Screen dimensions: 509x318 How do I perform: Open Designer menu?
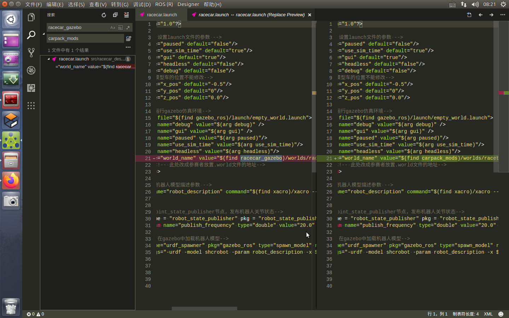(x=188, y=4)
